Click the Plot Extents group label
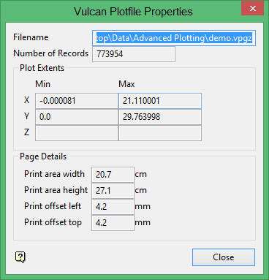The height and width of the screenshot is (280, 269). tap(42, 68)
